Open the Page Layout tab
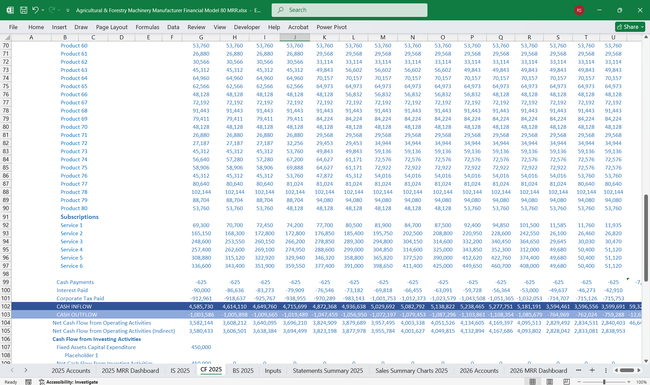This screenshot has width=650, height=385. (112, 27)
